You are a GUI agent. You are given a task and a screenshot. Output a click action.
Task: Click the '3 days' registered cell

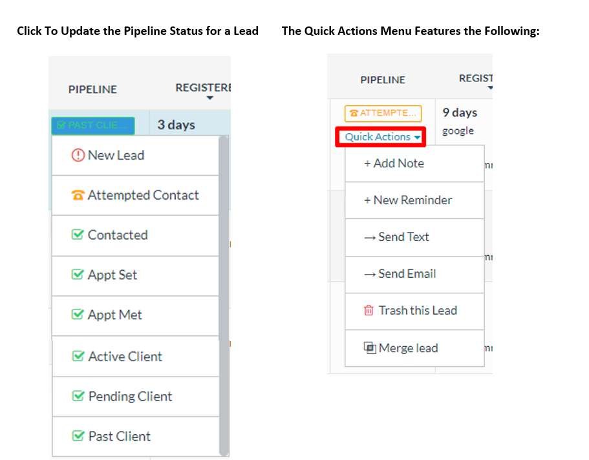pos(176,125)
